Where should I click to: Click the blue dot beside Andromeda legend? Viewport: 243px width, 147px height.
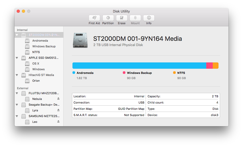(74, 73)
